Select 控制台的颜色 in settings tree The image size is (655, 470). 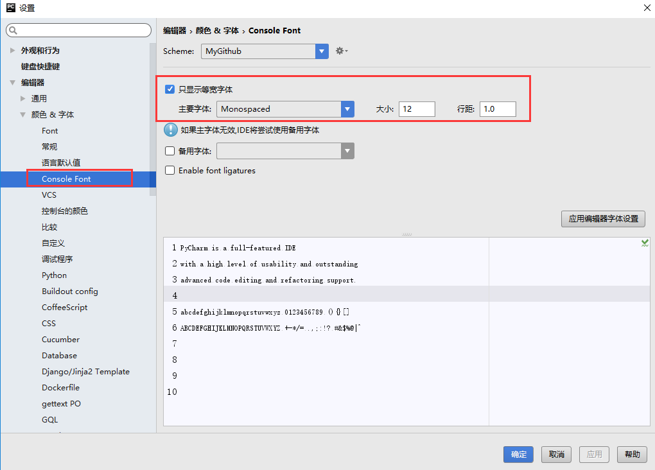pos(64,211)
